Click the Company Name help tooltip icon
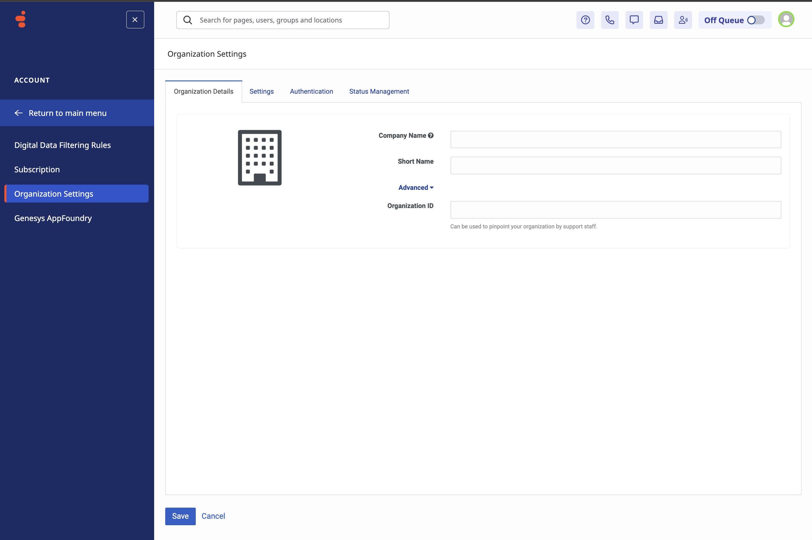 [x=431, y=135]
